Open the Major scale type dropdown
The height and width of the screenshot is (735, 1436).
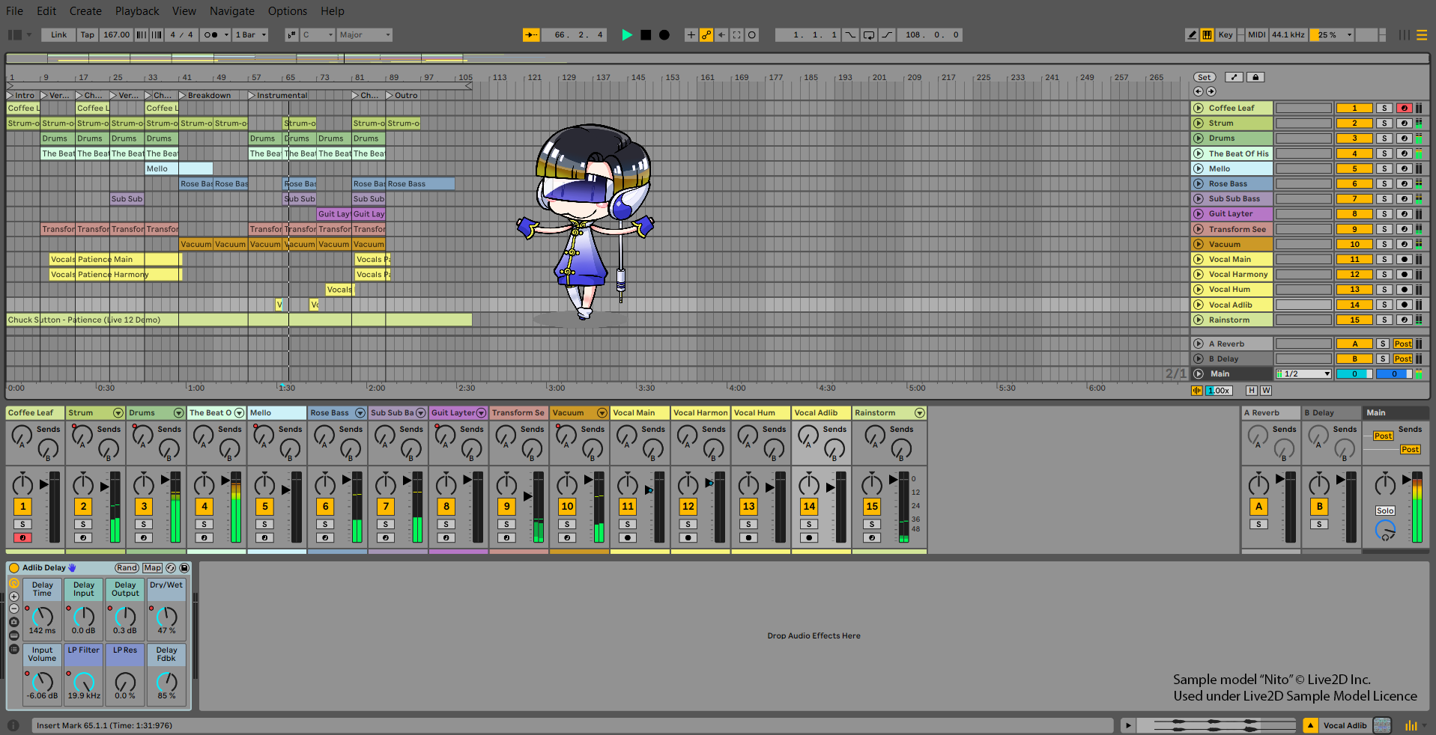click(364, 35)
